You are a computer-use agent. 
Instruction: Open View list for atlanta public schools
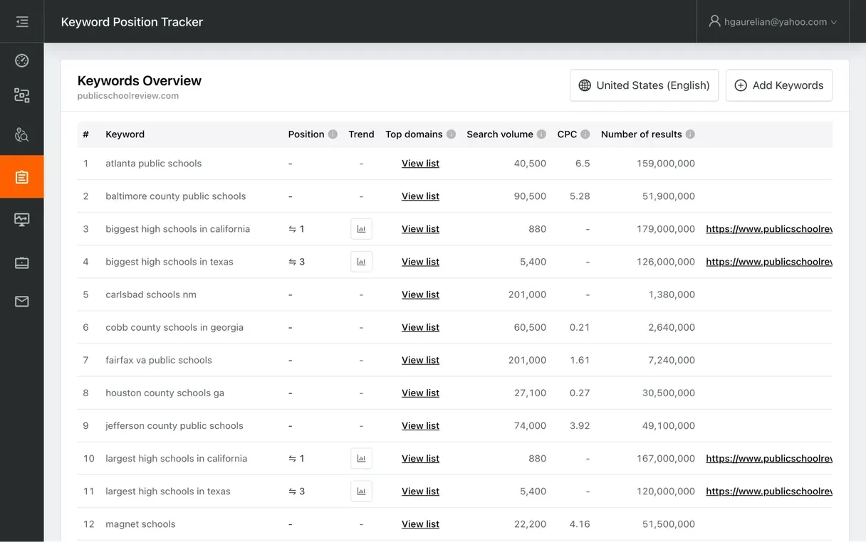click(x=420, y=163)
